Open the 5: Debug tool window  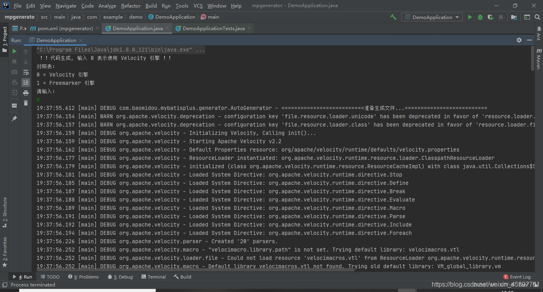(120, 277)
